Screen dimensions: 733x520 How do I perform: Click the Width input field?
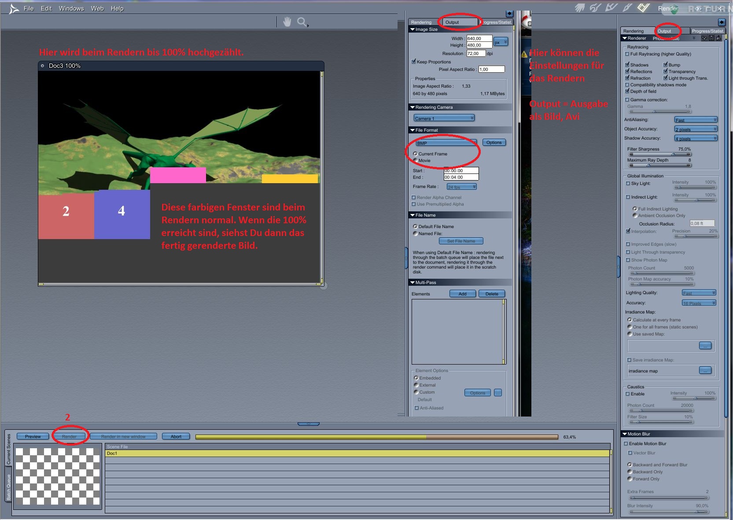(479, 38)
